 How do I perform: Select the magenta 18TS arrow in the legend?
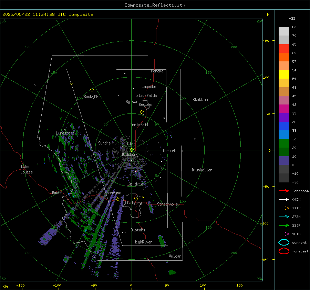pyautogui.click(x=284, y=234)
